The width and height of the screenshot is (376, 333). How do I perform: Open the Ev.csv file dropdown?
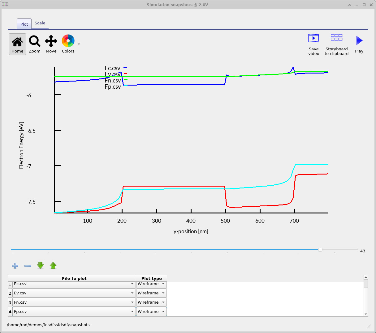tap(74, 293)
